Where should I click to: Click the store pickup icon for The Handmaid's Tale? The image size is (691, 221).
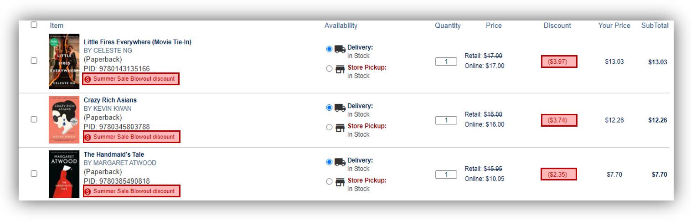[340, 182]
